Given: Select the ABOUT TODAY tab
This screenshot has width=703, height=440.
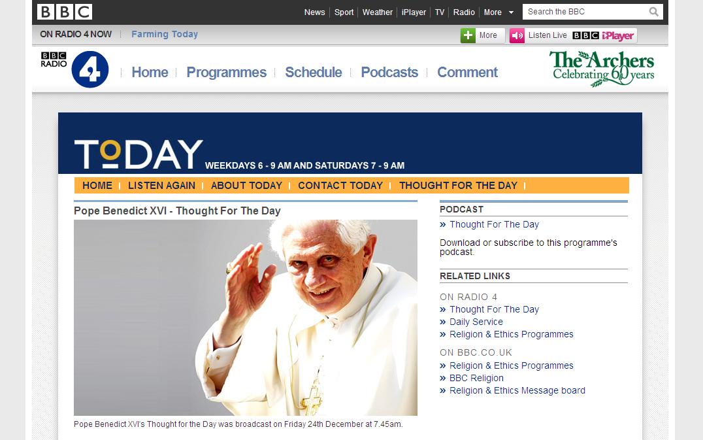Looking at the screenshot, I should pos(246,186).
